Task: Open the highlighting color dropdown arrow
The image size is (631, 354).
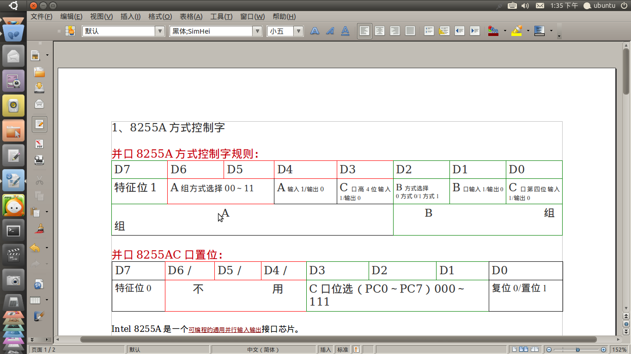Action: (x=528, y=31)
